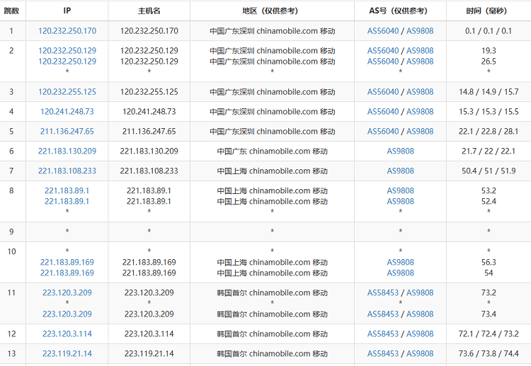The image size is (531, 366).
Task: Click the time value 73.6 / 73.8 / 74.4
Action: coord(489,353)
